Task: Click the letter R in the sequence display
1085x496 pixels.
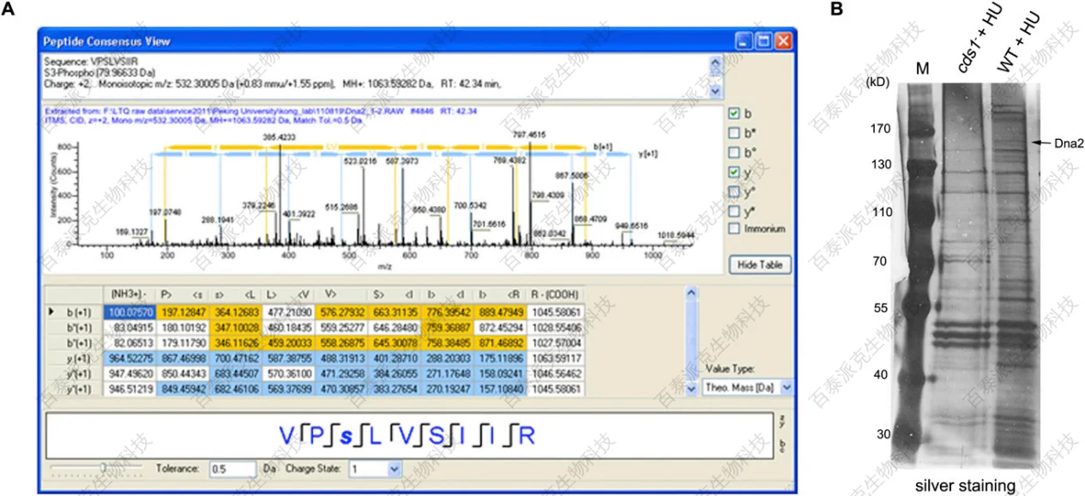Action: pyautogui.click(x=527, y=436)
